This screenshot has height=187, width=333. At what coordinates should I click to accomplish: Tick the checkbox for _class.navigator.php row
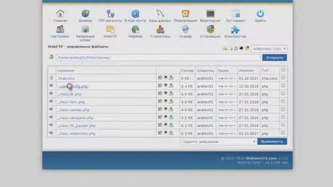[283, 117]
